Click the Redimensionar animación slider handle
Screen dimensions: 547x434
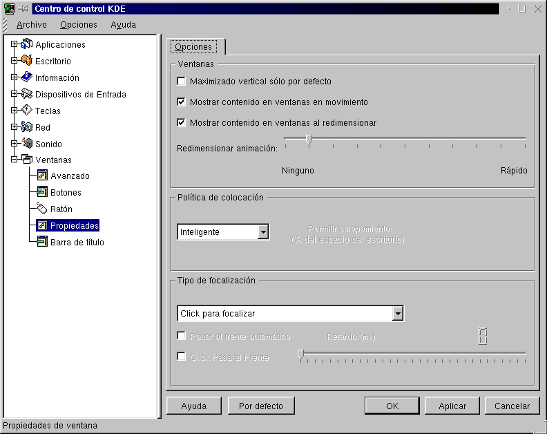[309, 140]
